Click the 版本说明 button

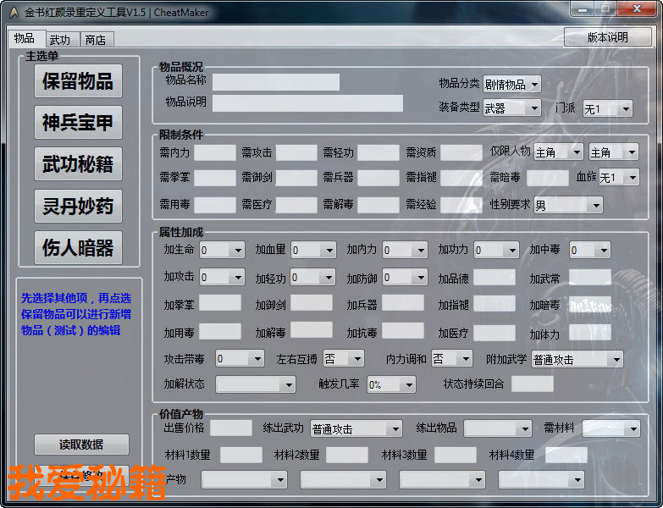(607, 37)
